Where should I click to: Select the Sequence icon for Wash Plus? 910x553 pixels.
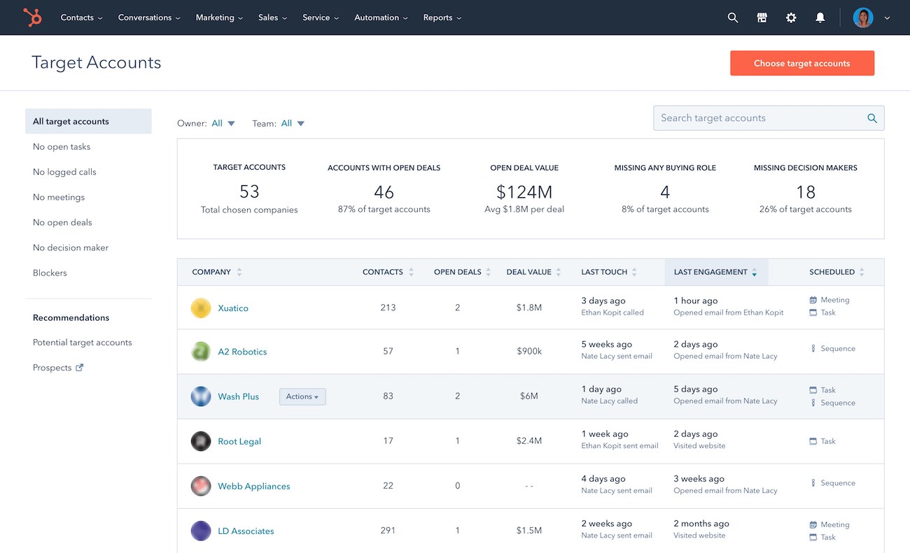[x=812, y=403]
